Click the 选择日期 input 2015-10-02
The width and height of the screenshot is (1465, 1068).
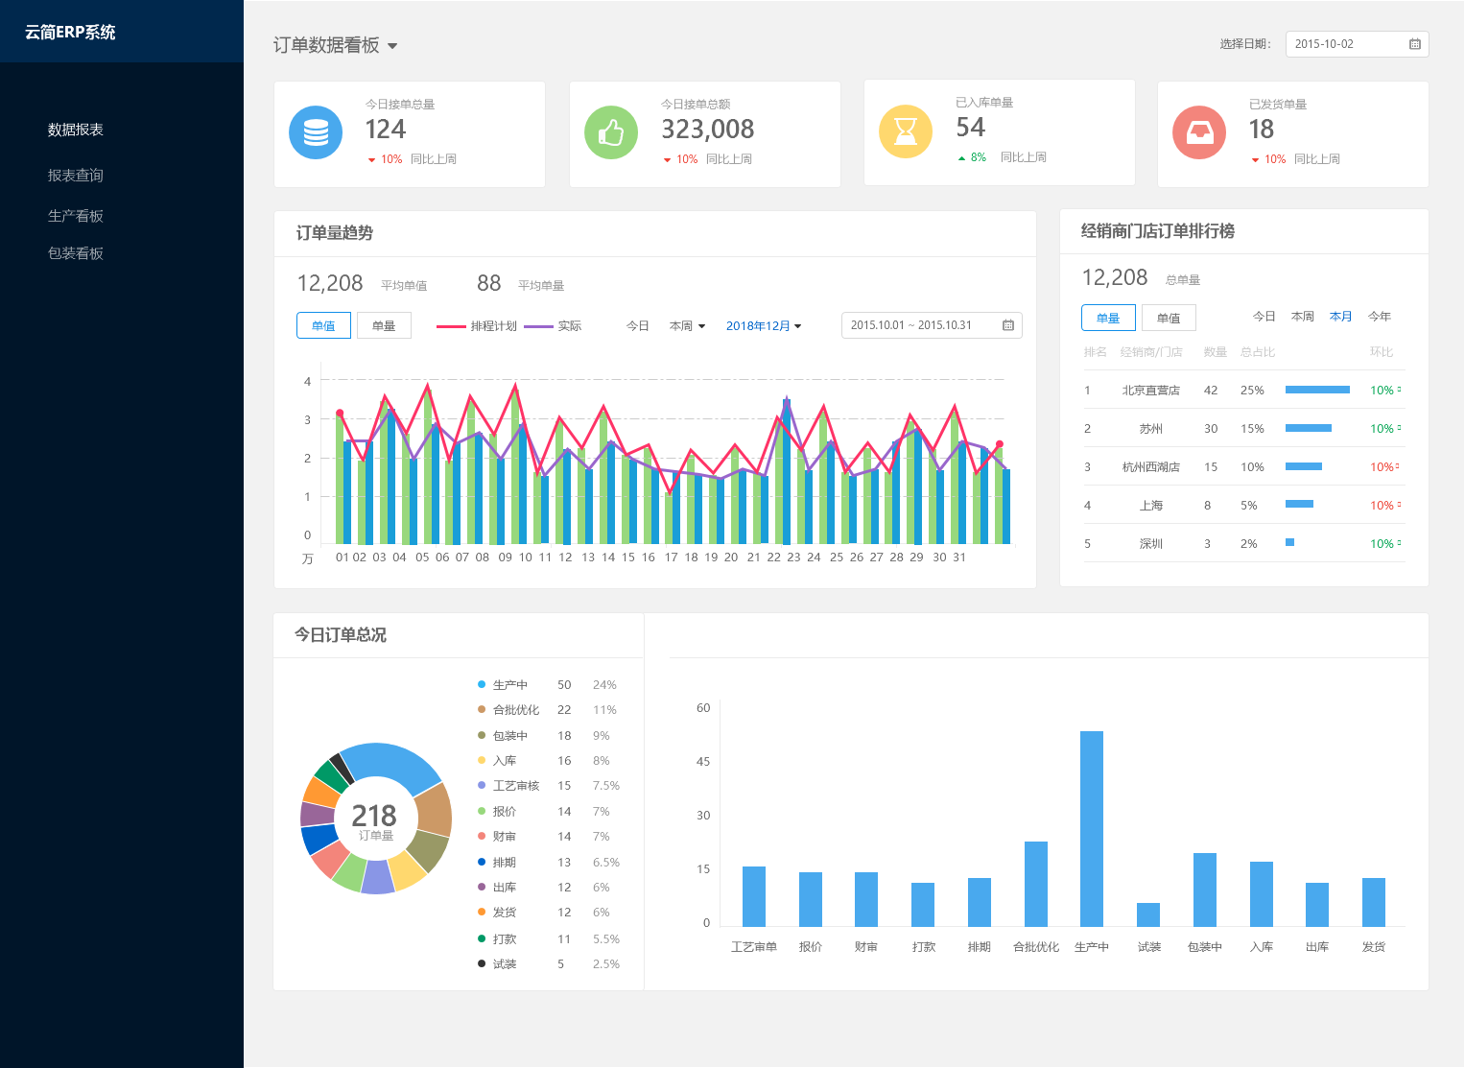tap(1358, 44)
